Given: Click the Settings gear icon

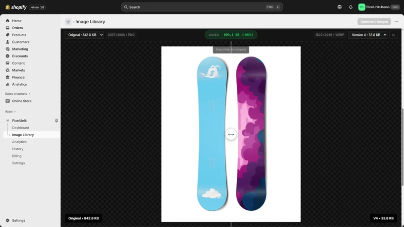Looking at the screenshot, I should [x=8, y=220].
